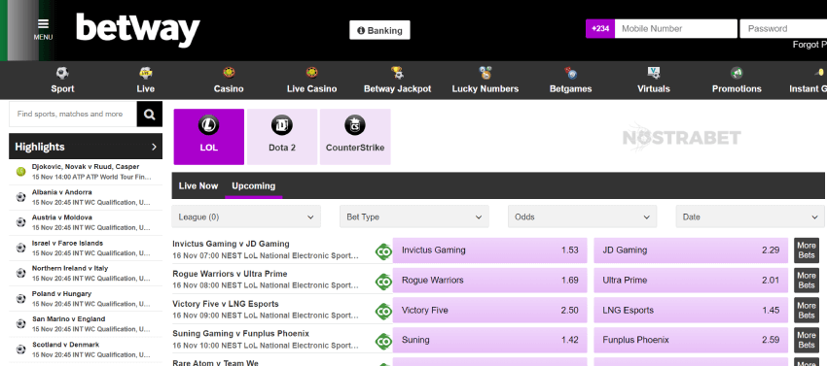Open Suning Gaming v Funplus Phoenix match
The width and height of the screenshot is (827, 366).
[241, 333]
